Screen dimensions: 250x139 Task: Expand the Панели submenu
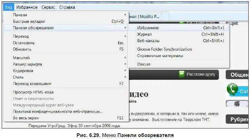coord(20,15)
